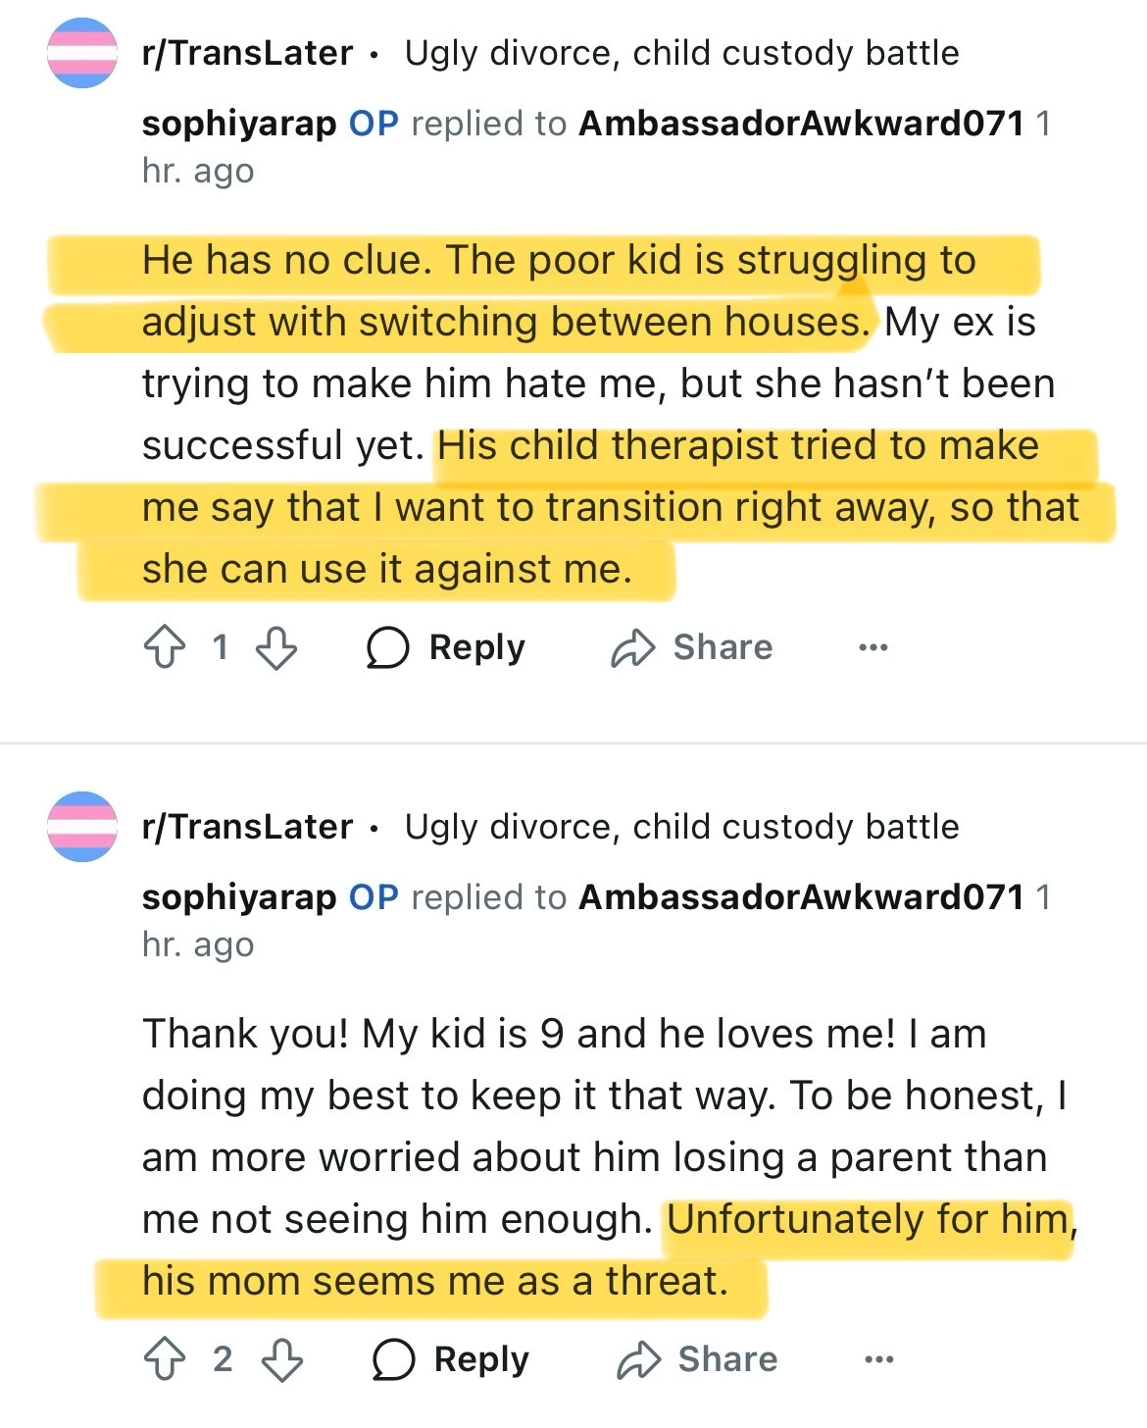
Task: View sophiyarap profile in second comment
Action: coord(239,897)
